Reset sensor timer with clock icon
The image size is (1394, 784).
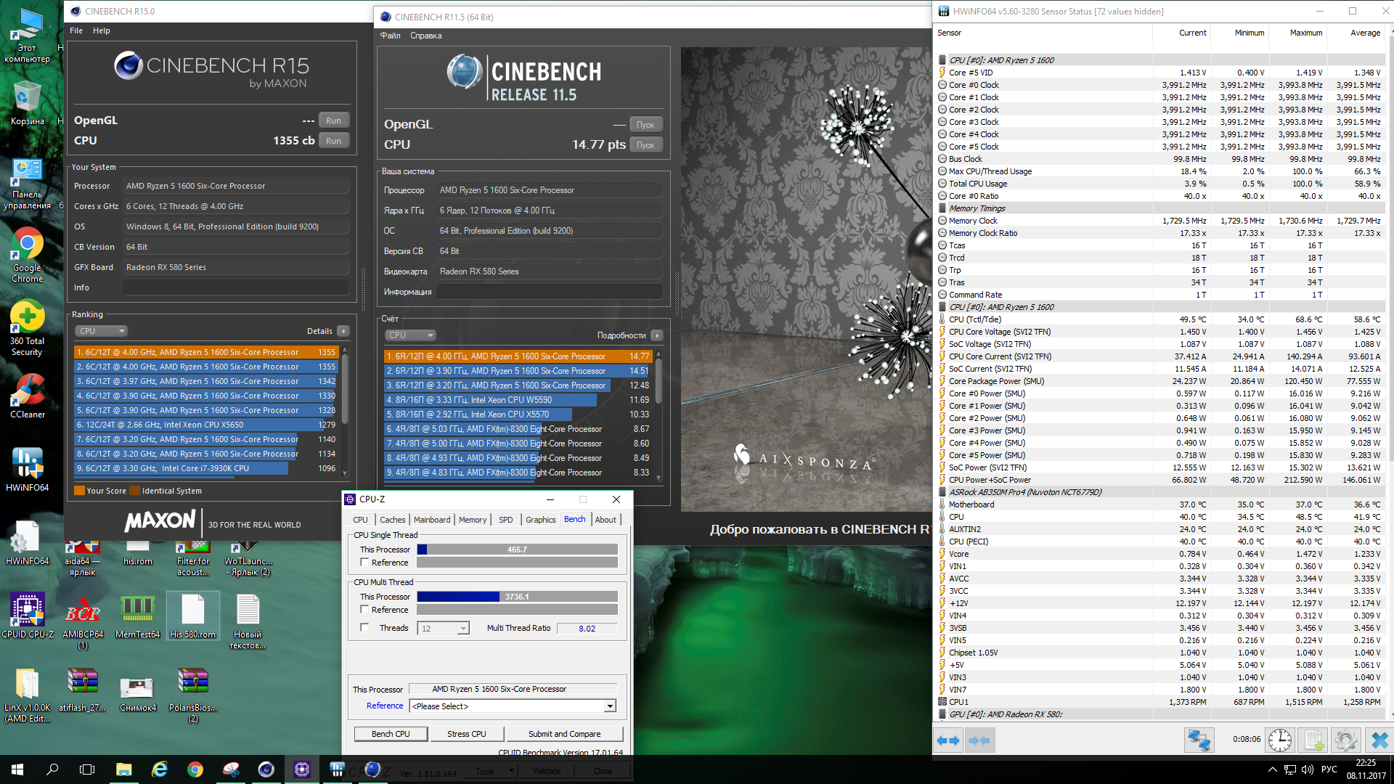click(x=1279, y=740)
